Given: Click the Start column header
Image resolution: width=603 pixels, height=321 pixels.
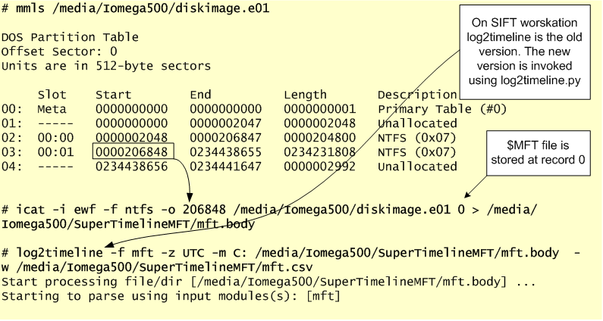Looking at the screenshot, I should click(114, 95).
